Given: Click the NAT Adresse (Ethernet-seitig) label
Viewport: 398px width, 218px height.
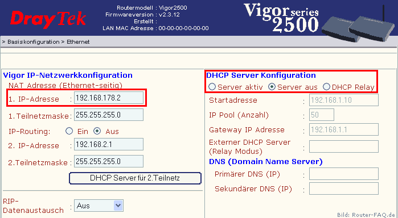Looking at the screenshot, I should point(65,86).
